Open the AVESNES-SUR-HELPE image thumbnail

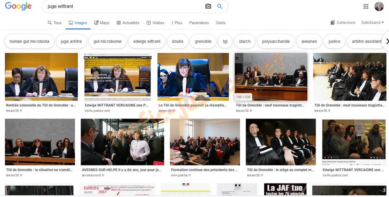pos(122,142)
